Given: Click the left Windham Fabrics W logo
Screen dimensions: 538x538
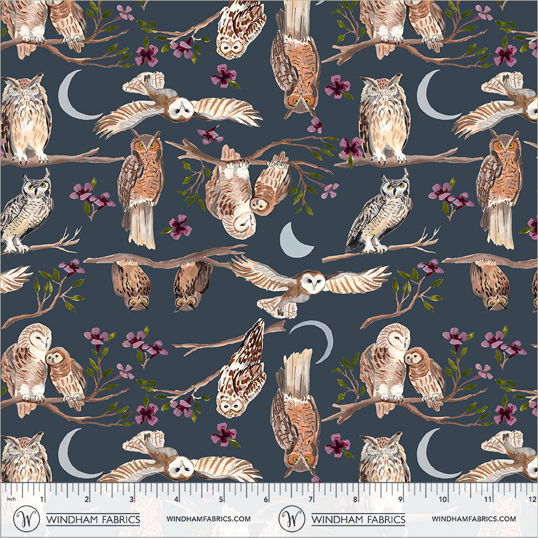Looking at the screenshot, I should click(26, 519).
